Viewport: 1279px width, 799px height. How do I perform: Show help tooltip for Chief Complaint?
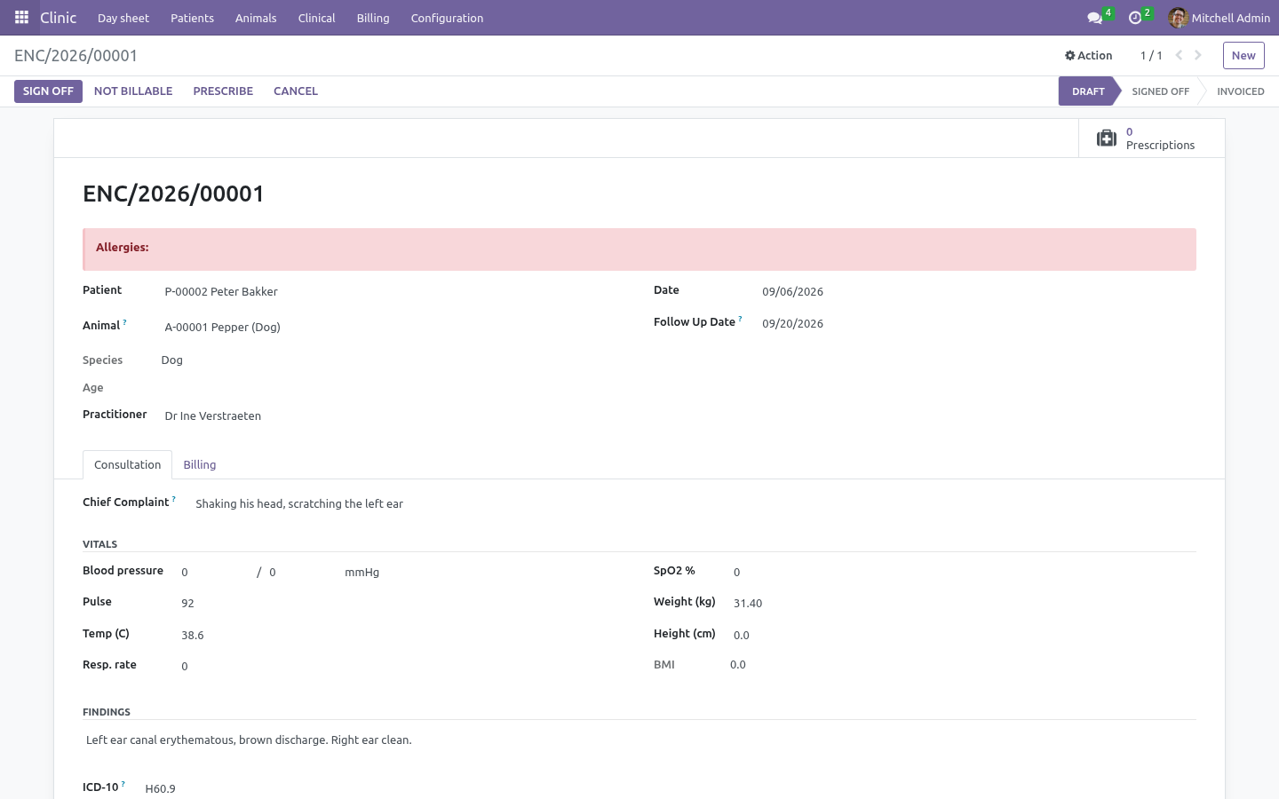point(174,499)
